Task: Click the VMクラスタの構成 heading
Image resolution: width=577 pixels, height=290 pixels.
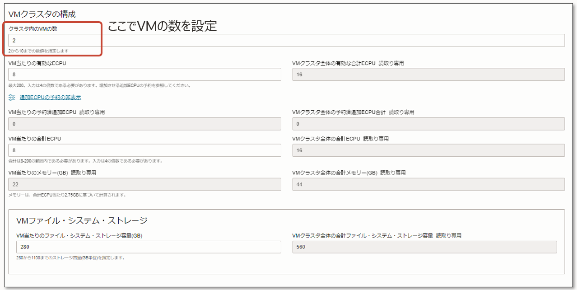Action: pos(42,14)
